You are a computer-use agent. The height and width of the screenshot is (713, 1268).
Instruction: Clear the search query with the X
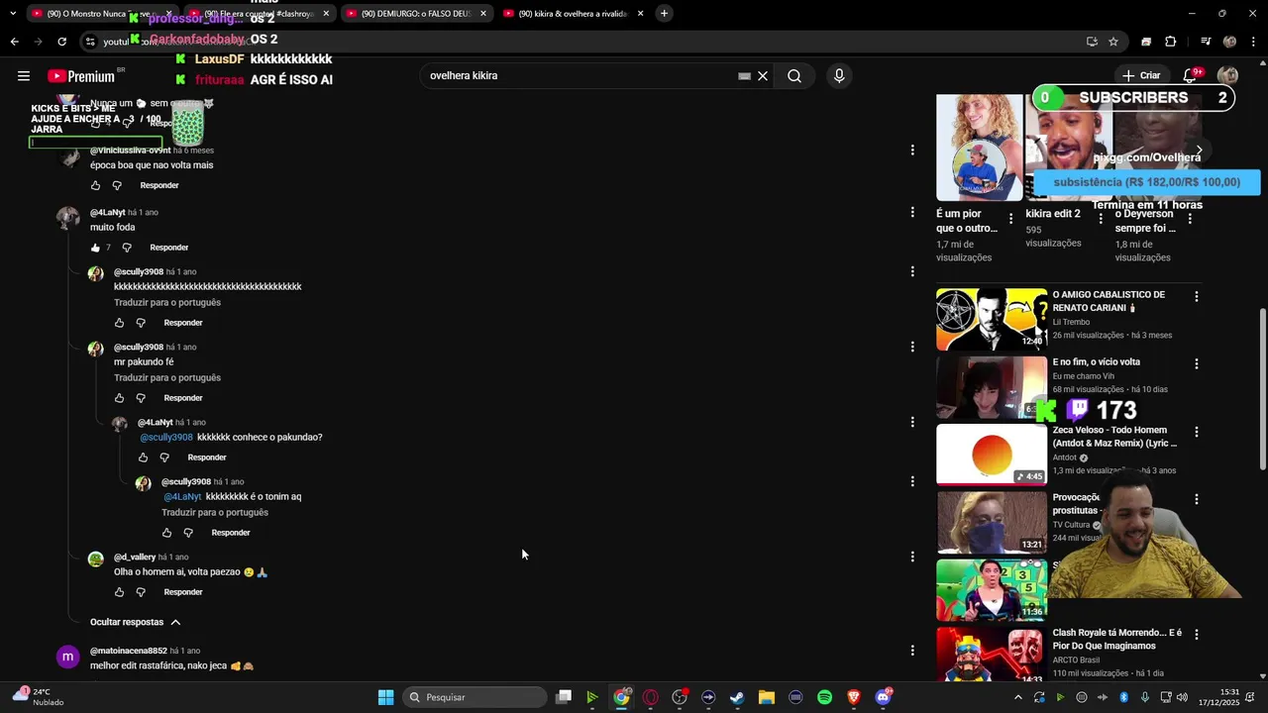763,76
